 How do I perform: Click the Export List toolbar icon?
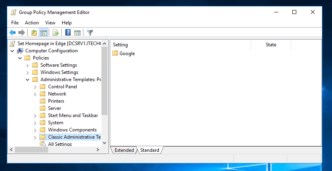tap(55, 33)
